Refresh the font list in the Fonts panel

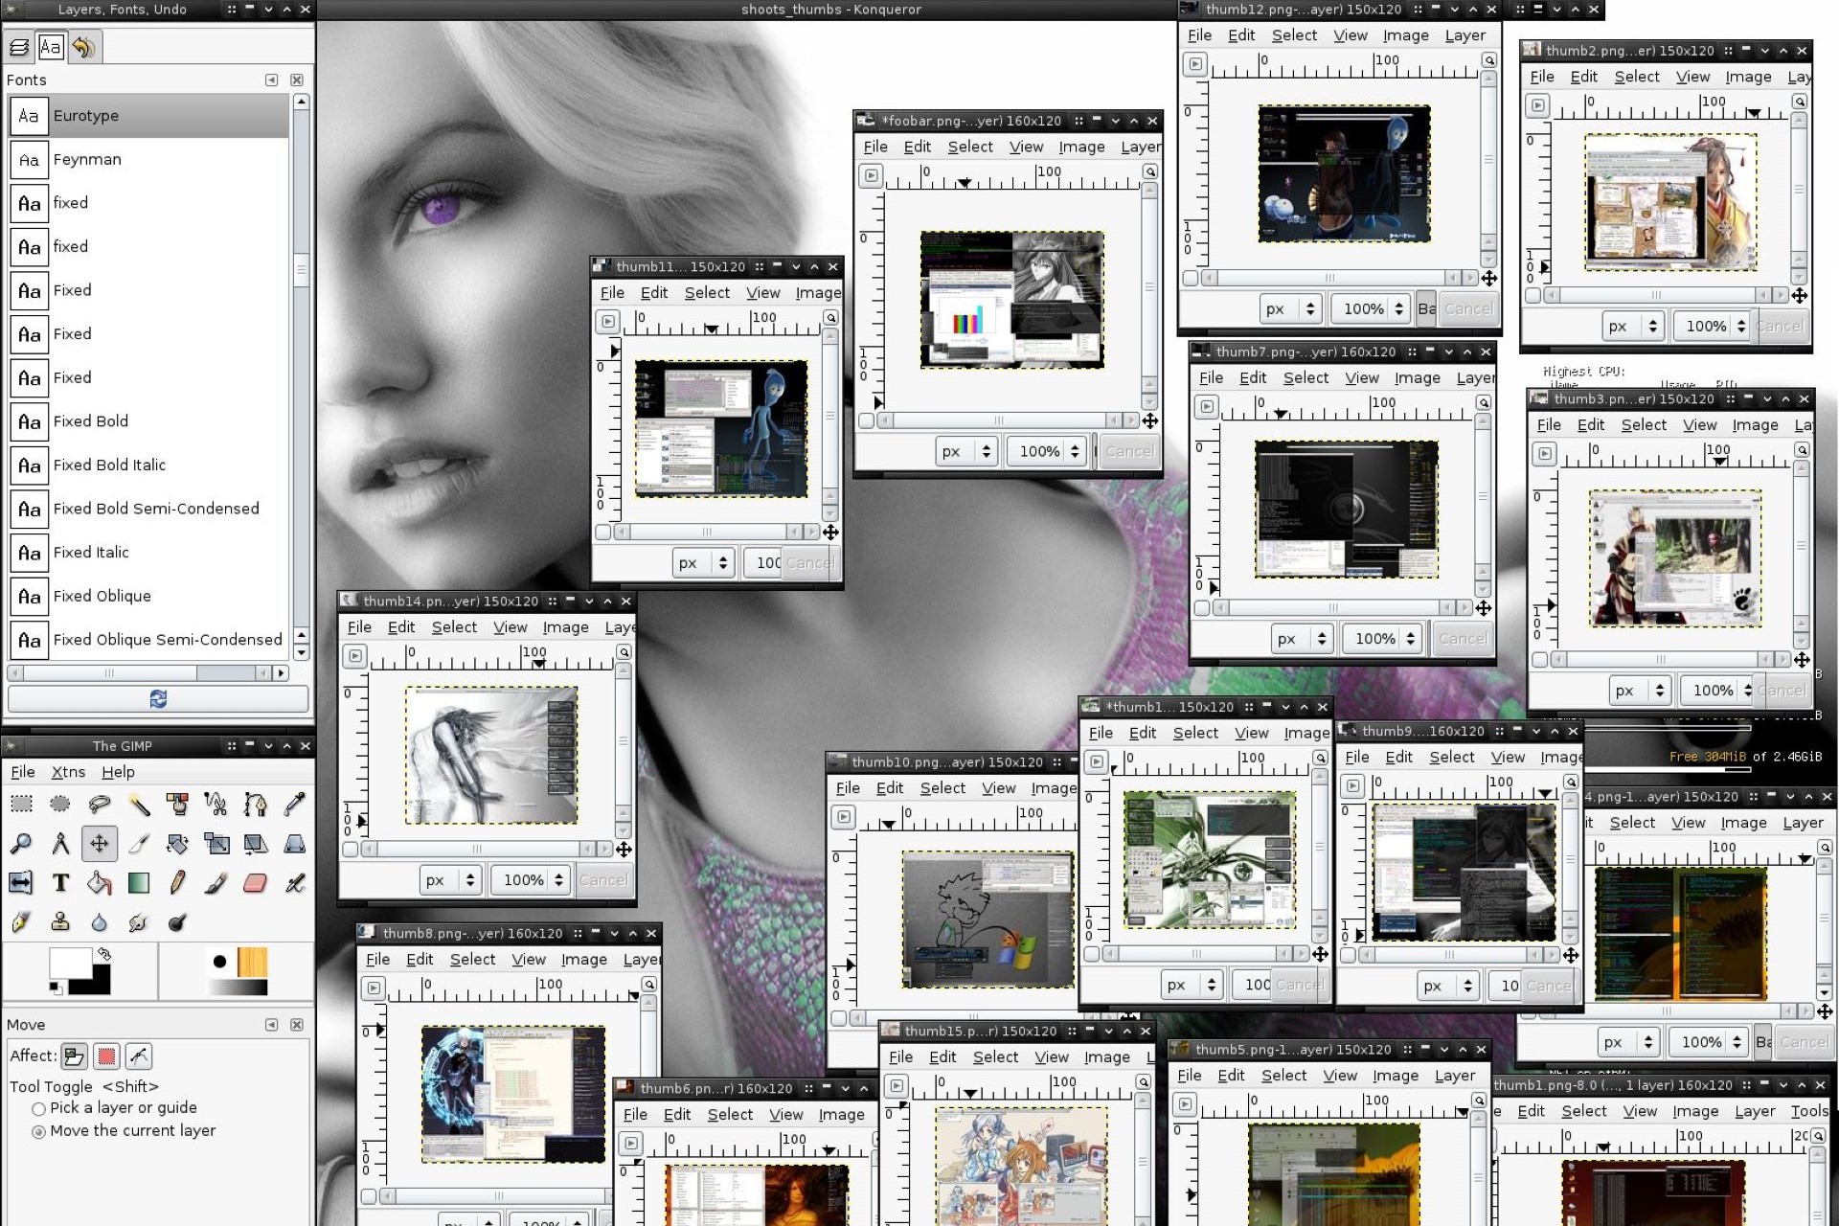(x=157, y=698)
